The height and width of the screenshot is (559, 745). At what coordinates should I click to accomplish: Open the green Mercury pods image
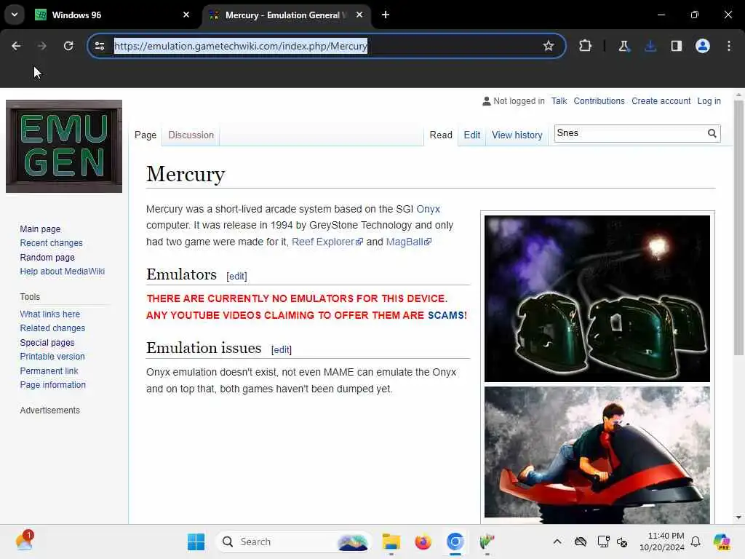[x=597, y=298]
